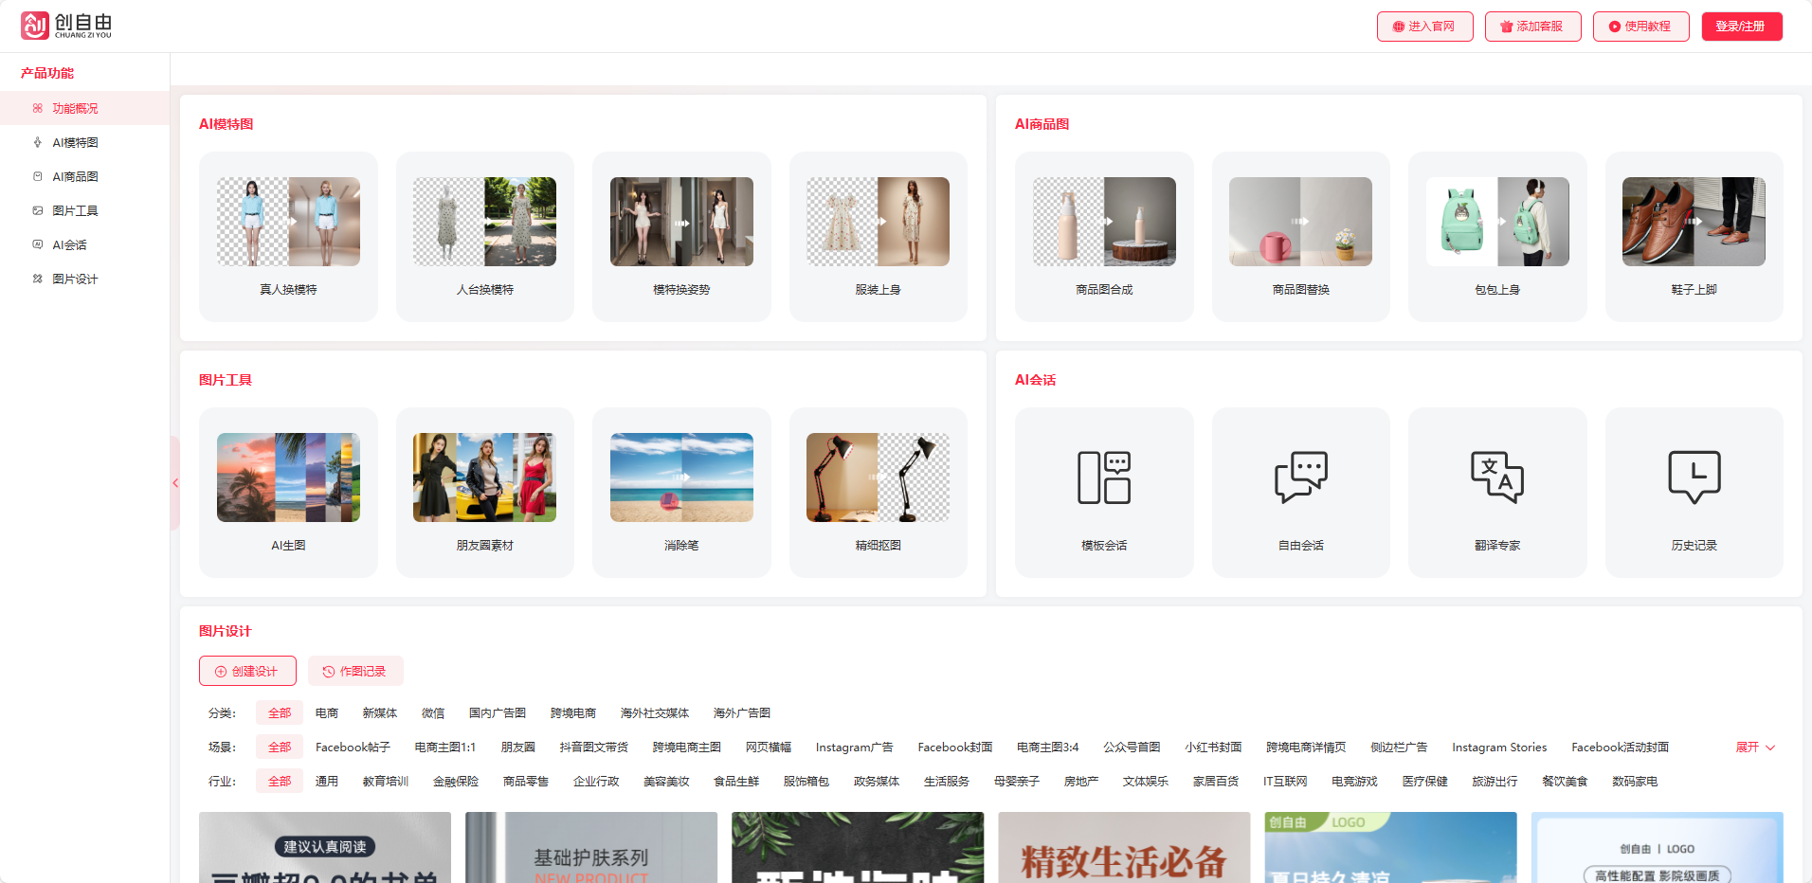Viewport: 1812px width, 883px height.
Task: Open AI模特图 sidebar menu item
Action: click(85, 142)
